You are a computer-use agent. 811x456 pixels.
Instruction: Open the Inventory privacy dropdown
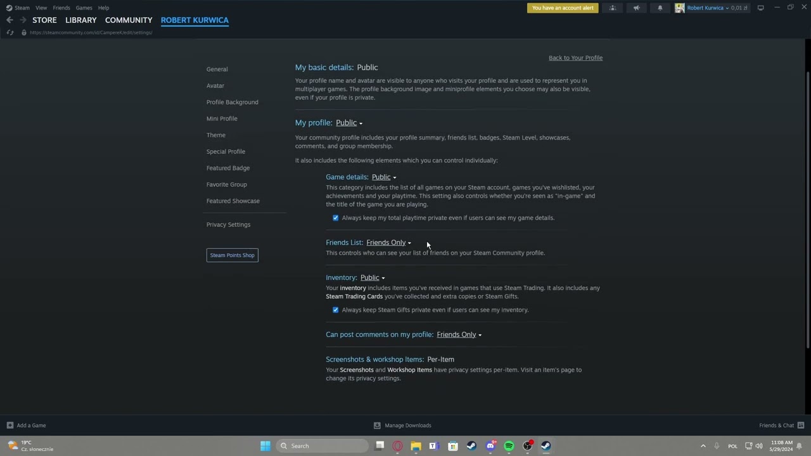point(373,277)
